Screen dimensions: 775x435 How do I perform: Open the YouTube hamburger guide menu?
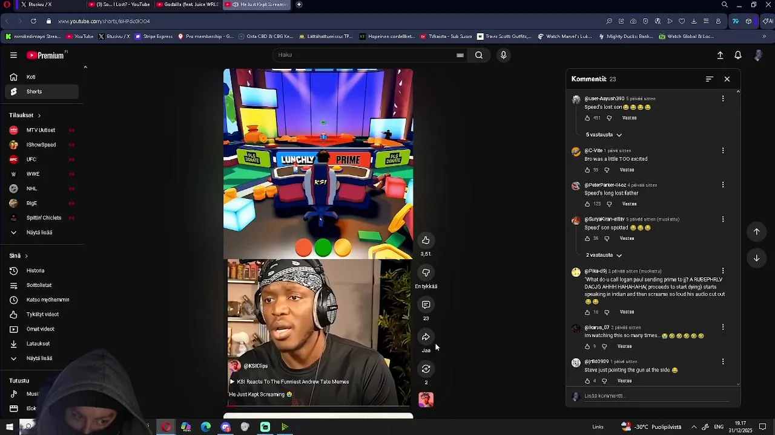[13, 55]
